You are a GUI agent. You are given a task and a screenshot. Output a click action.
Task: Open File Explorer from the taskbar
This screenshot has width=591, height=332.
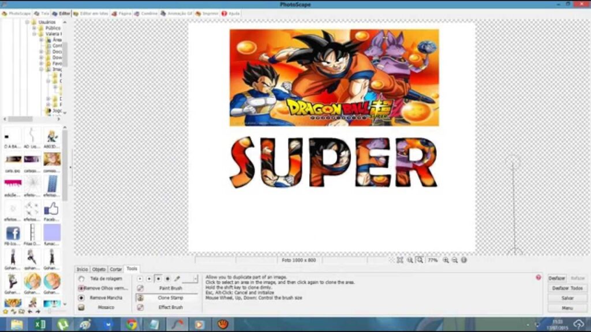click(x=17, y=324)
